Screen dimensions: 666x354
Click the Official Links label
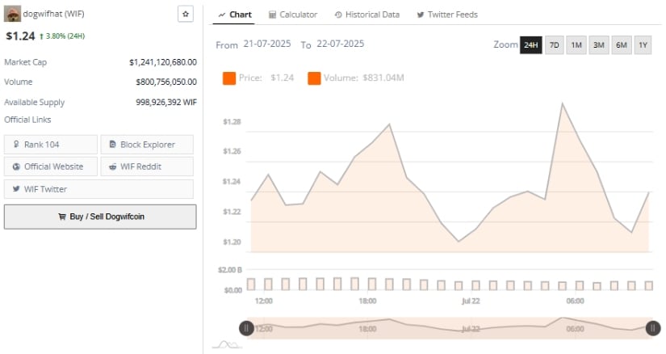coord(27,120)
